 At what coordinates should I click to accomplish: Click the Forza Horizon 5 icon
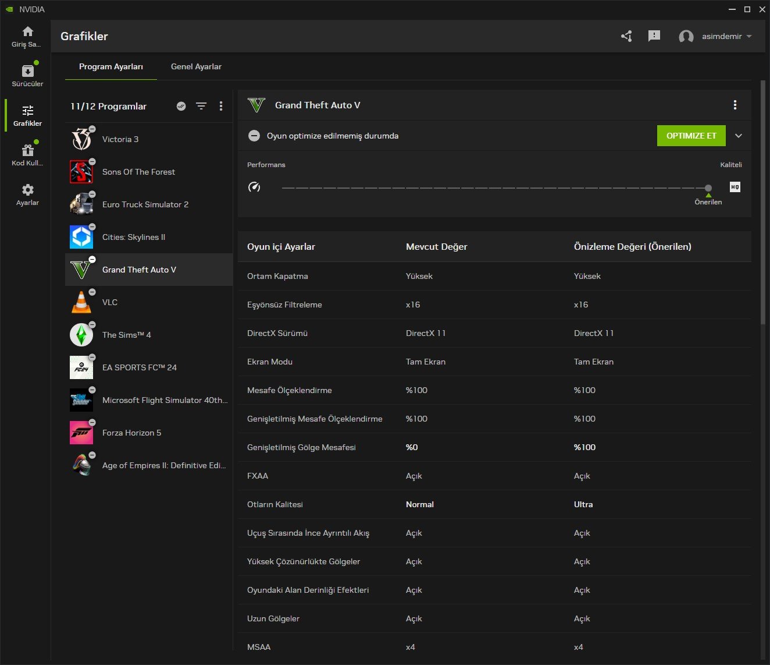click(81, 433)
